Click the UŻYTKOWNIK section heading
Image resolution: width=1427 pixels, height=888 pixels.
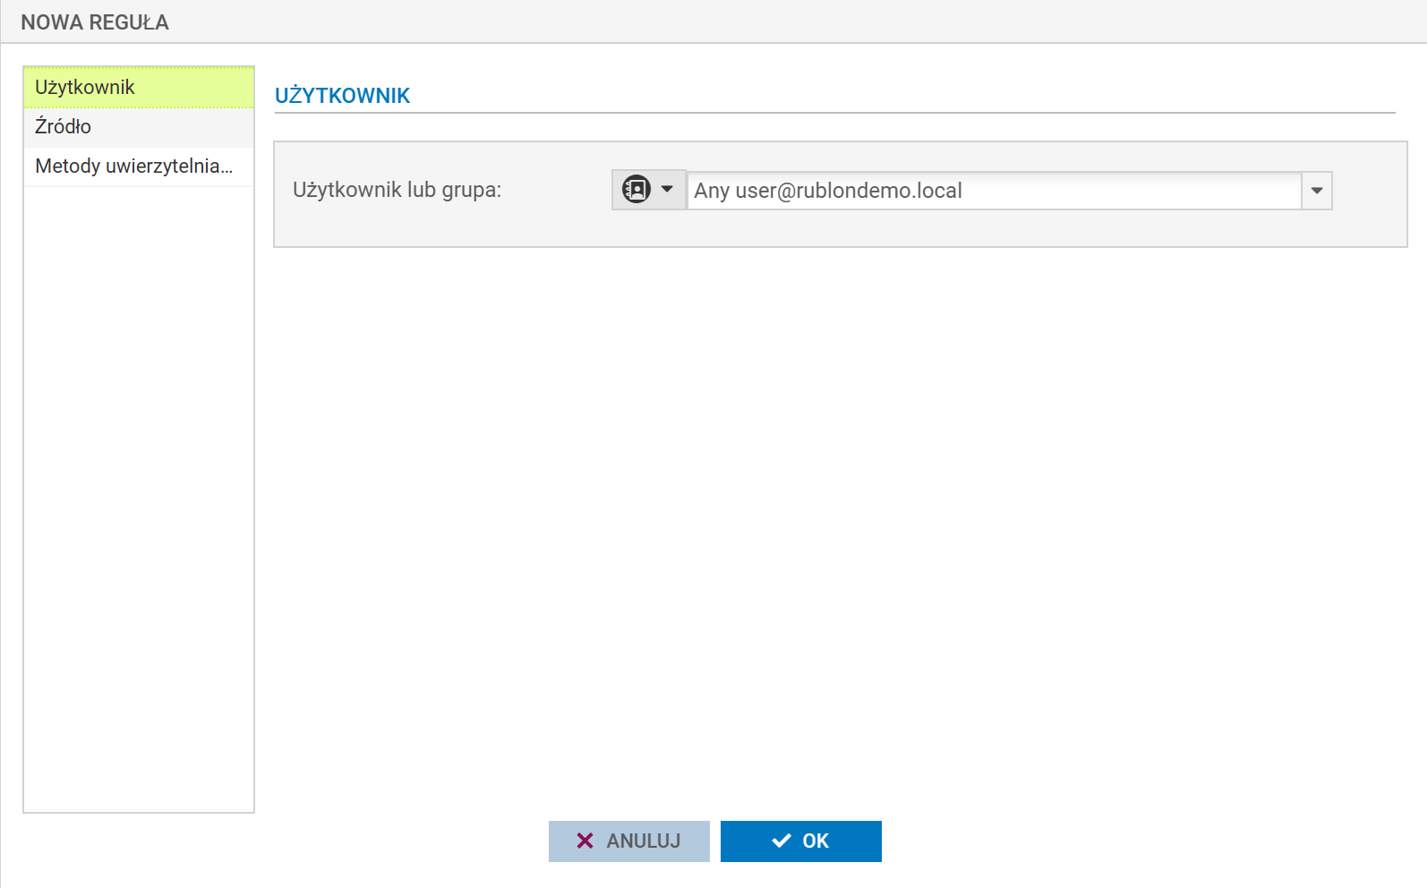pyautogui.click(x=342, y=96)
